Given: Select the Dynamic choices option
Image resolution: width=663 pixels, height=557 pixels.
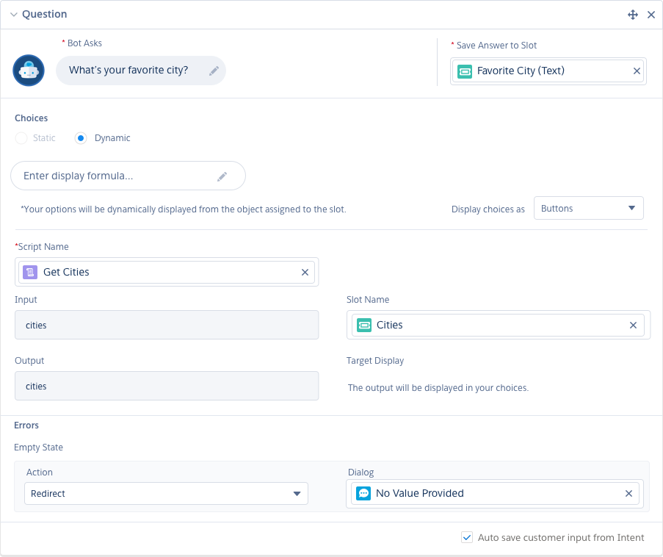Looking at the screenshot, I should point(80,138).
